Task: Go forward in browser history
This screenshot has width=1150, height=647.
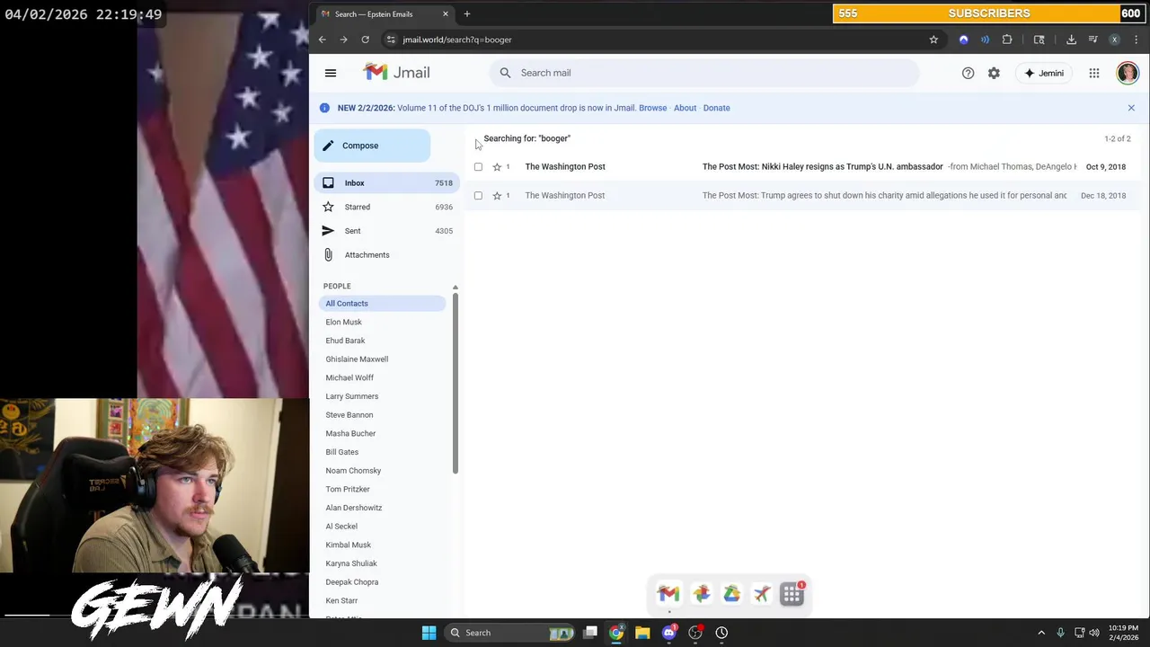Action: coord(343,40)
